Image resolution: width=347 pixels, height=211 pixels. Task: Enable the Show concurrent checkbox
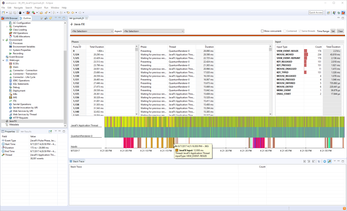[262, 31]
